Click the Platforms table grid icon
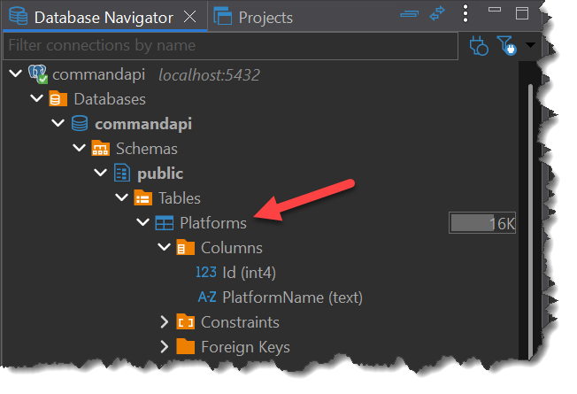Screen dimensions: 577x394 [164, 223]
